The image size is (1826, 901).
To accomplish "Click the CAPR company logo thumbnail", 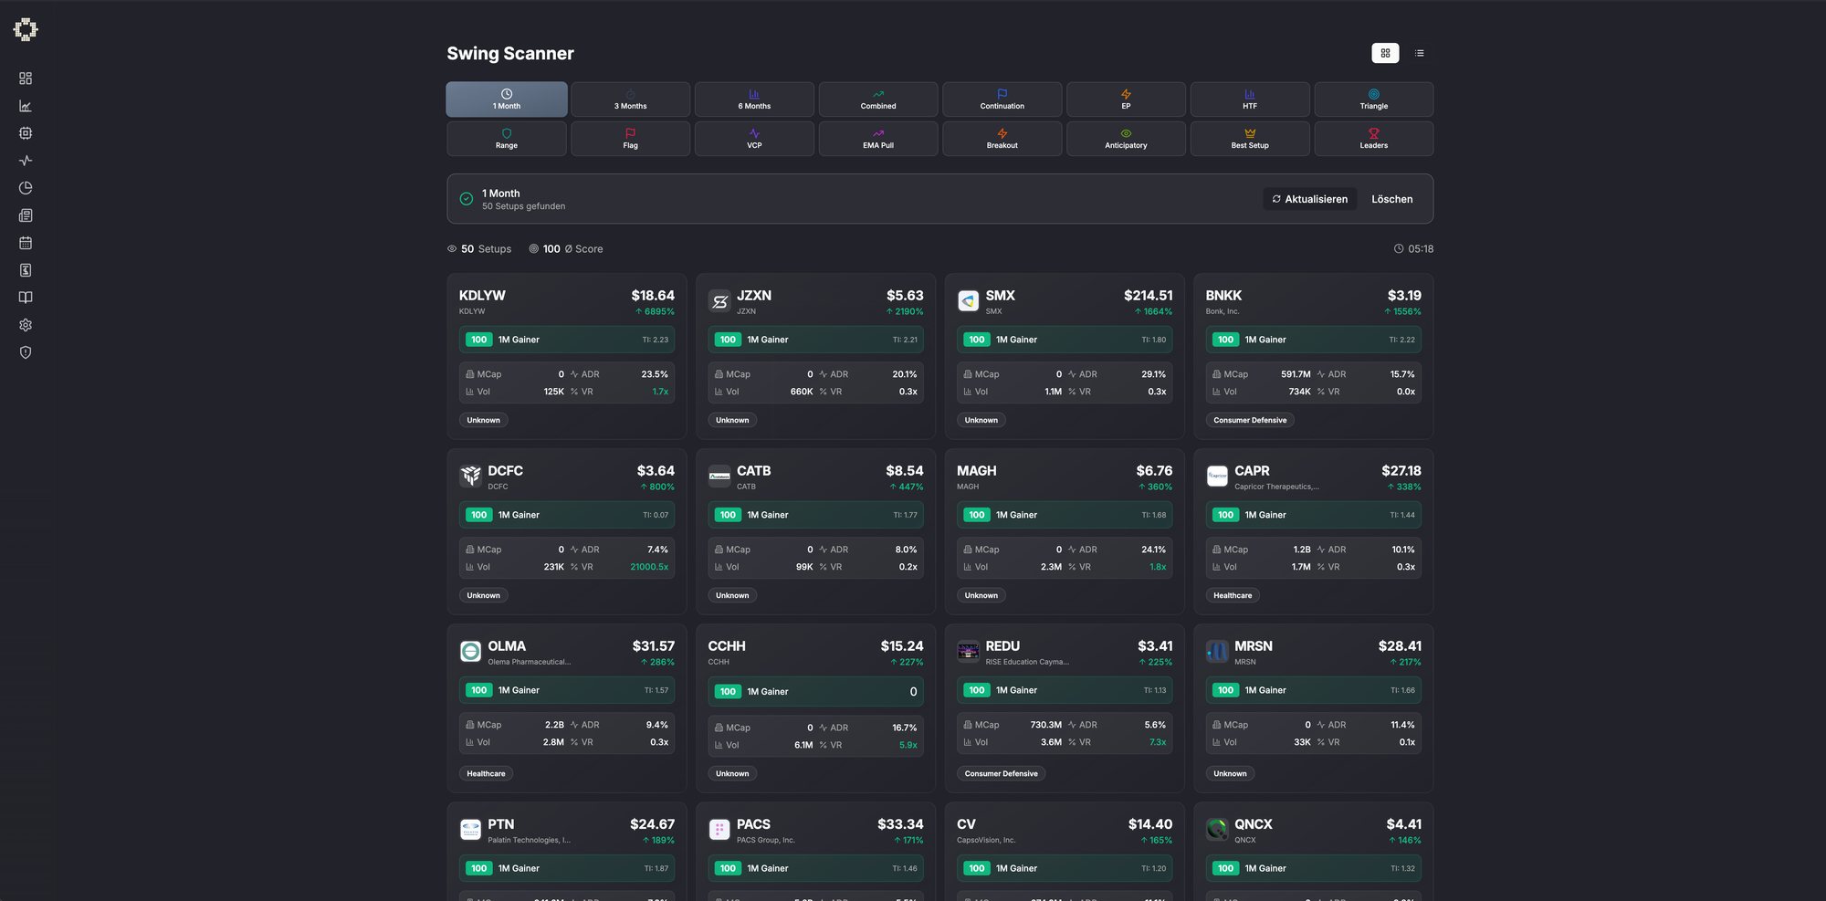I will point(1217,476).
